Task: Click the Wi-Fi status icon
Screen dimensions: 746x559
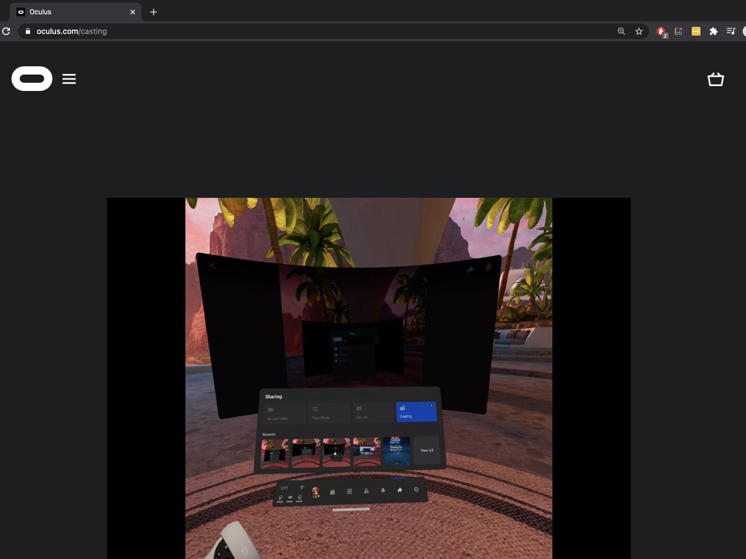Action: coord(302,487)
